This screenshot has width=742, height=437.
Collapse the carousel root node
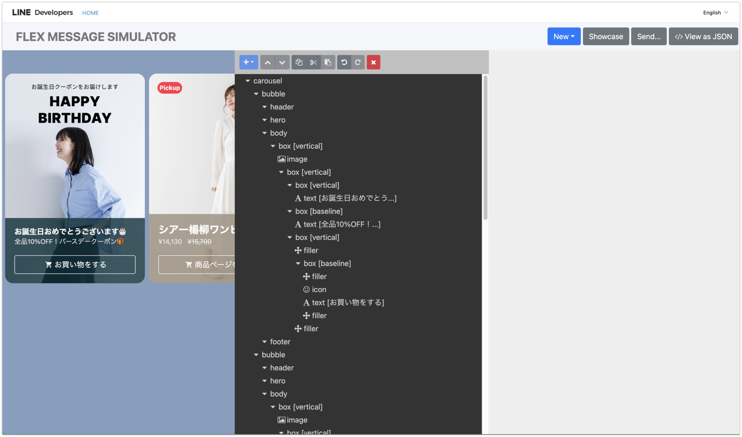point(248,80)
